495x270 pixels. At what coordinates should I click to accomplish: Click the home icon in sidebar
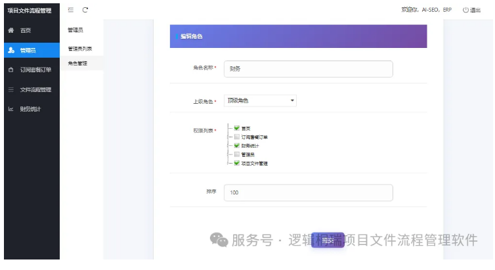[11, 30]
